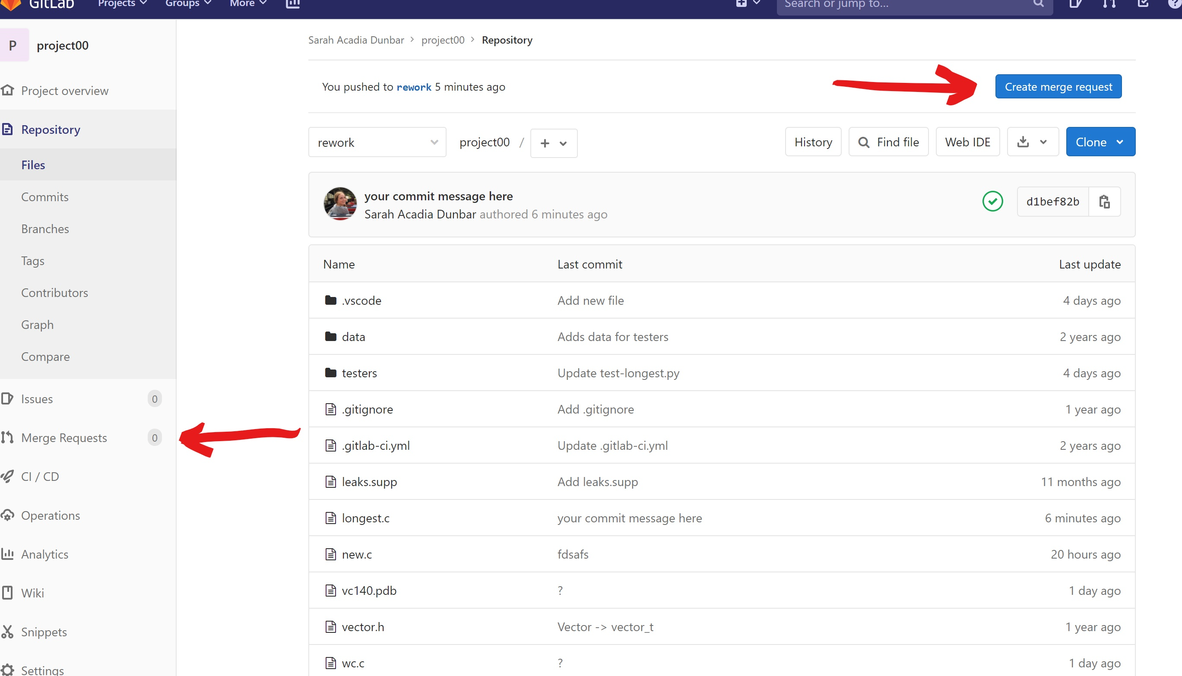Click the History button
The height and width of the screenshot is (676, 1182).
pyautogui.click(x=813, y=142)
